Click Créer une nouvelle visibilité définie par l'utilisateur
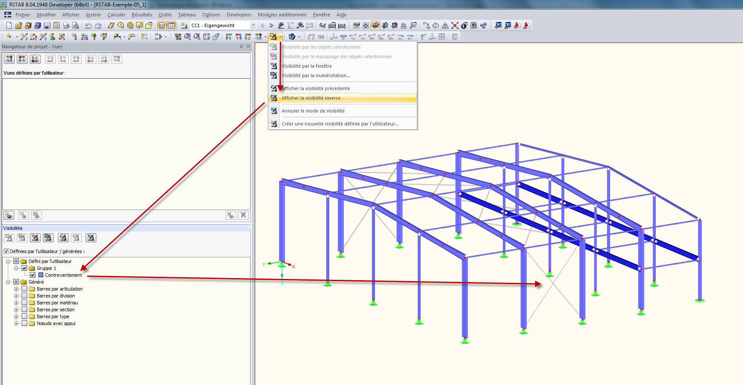Image resolution: width=743 pixels, height=385 pixels. click(343, 124)
